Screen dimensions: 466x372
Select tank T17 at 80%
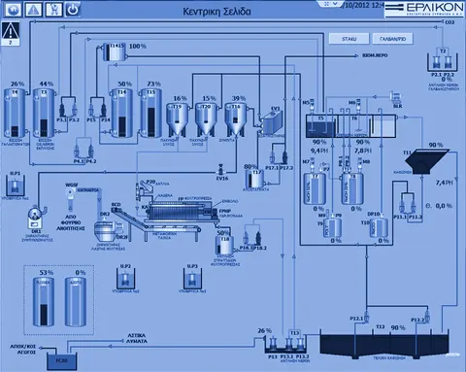(254, 179)
